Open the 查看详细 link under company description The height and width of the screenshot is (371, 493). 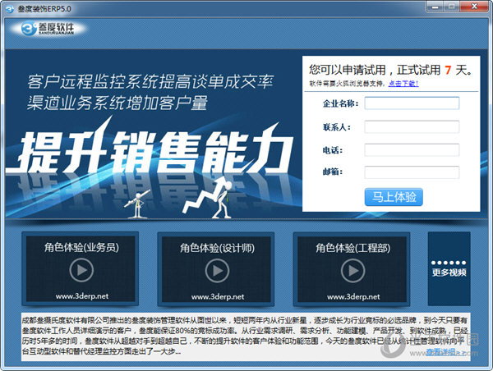[442, 352]
